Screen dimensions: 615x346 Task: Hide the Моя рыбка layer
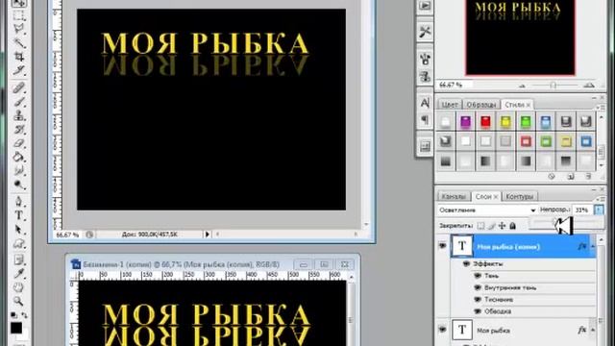coord(442,330)
